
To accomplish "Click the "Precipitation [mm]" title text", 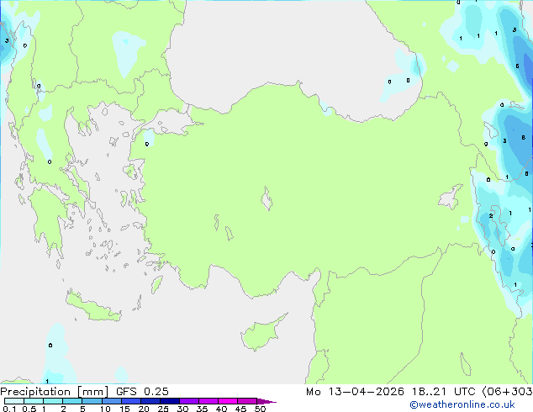I will point(55,392).
